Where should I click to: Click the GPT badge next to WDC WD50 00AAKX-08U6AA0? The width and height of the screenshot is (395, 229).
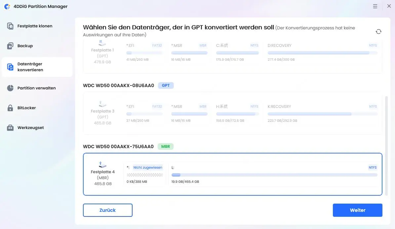tap(166, 85)
